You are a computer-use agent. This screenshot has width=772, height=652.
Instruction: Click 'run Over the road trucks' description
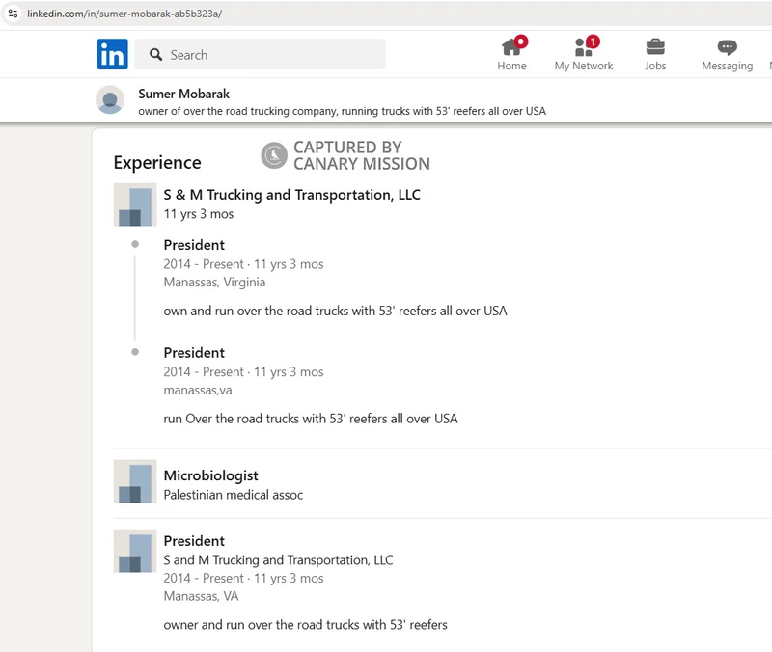pos(311,419)
